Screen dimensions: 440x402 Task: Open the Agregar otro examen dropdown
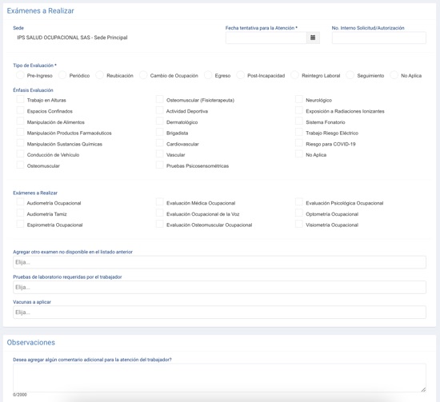pyautogui.click(x=219, y=262)
